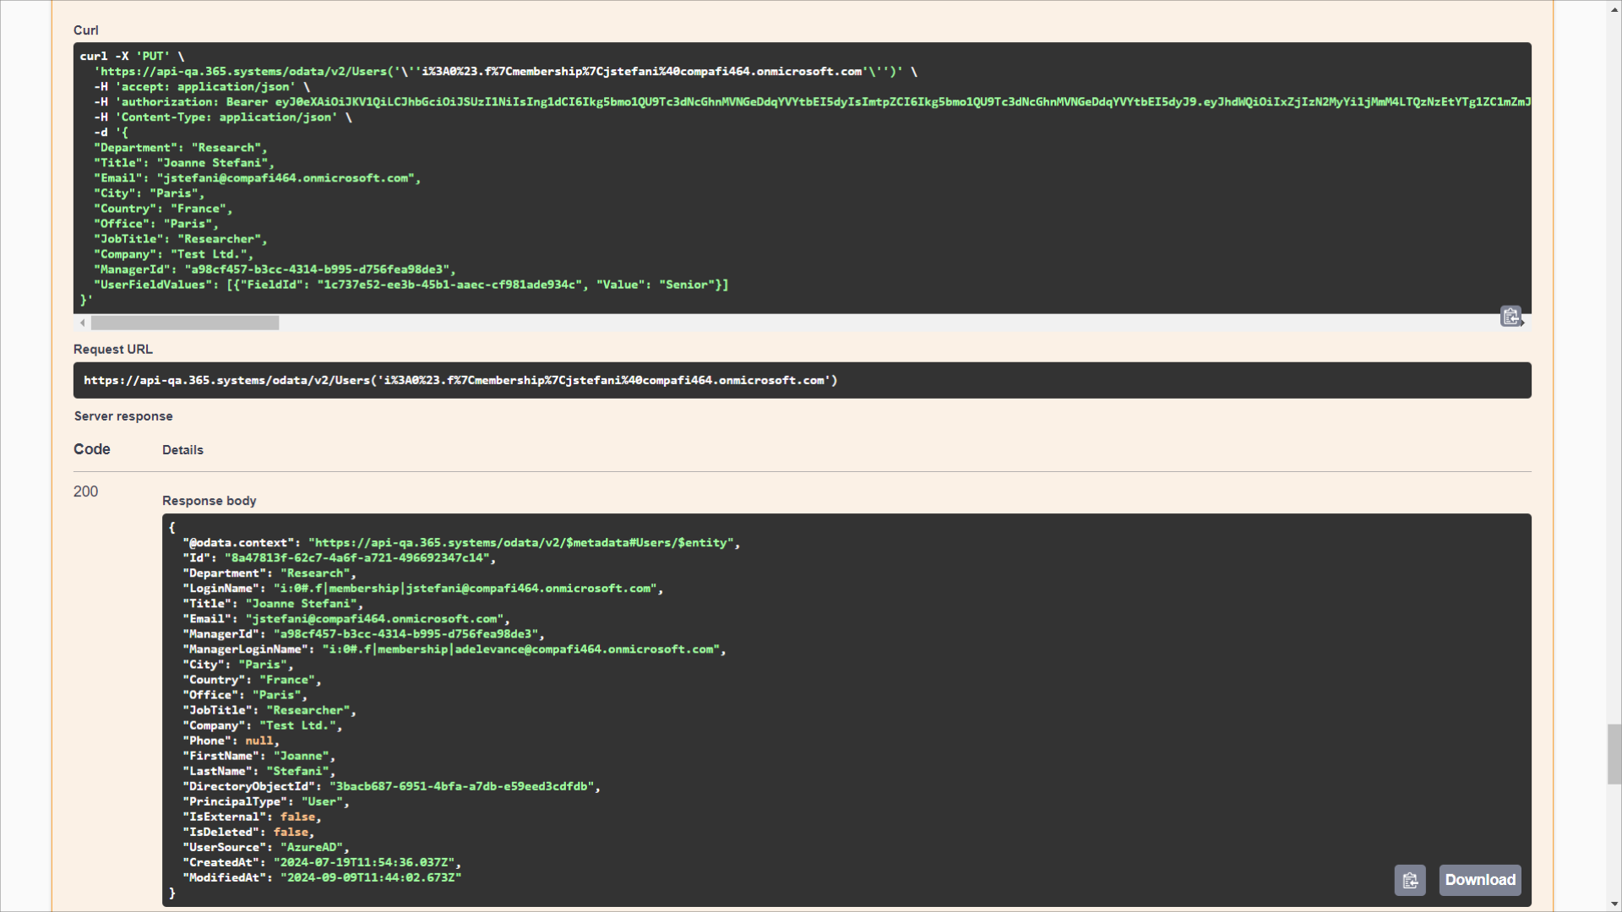Click the Server response heading
The height and width of the screenshot is (912, 1622).
tap(123, 416)
